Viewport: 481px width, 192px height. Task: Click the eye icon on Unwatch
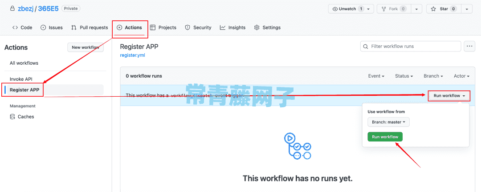[335, 9]
